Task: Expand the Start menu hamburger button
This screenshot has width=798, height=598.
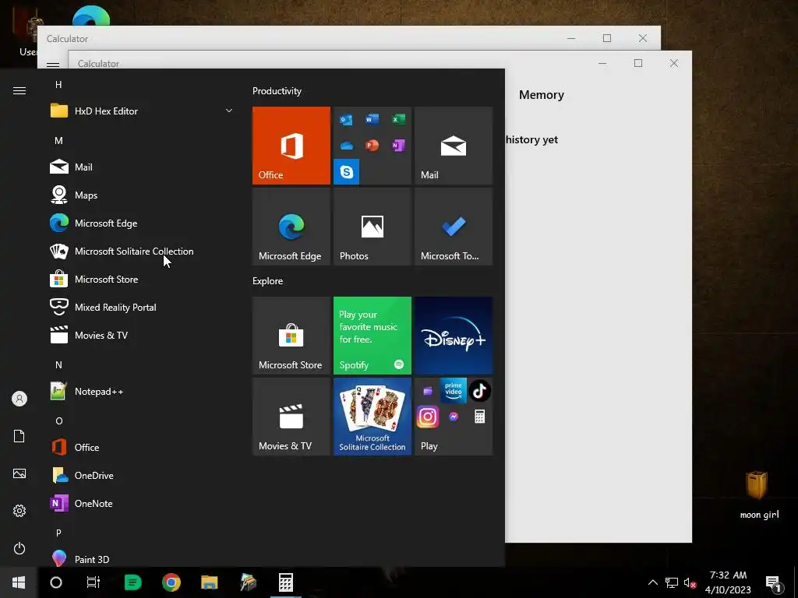Action: click(x=19, y=90)
